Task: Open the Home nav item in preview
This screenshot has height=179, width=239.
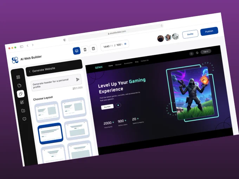Action: [110, 66]
